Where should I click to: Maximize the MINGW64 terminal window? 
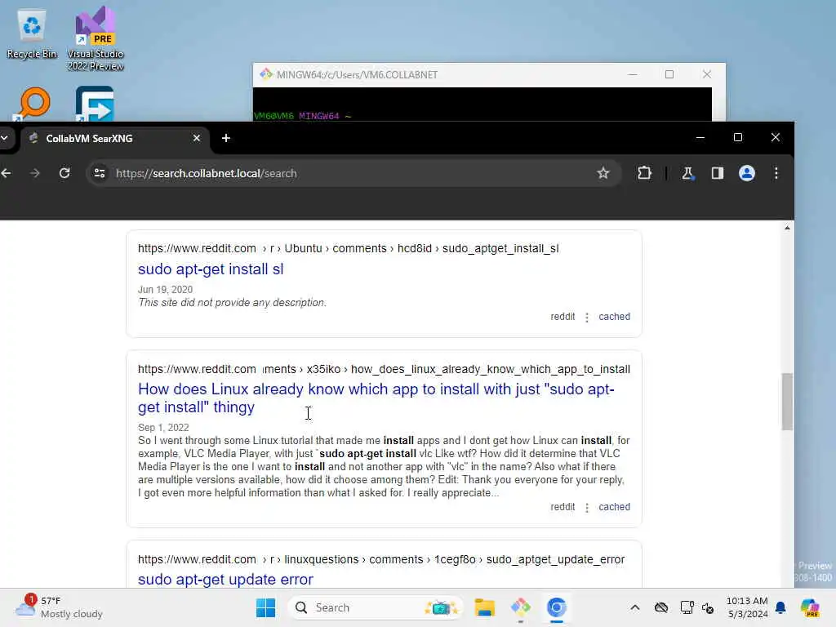coord(669,74)
